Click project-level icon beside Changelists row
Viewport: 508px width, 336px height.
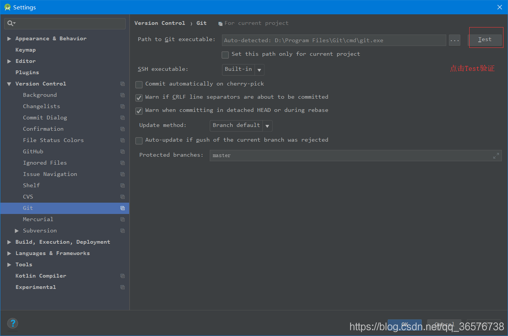(122, 106)
